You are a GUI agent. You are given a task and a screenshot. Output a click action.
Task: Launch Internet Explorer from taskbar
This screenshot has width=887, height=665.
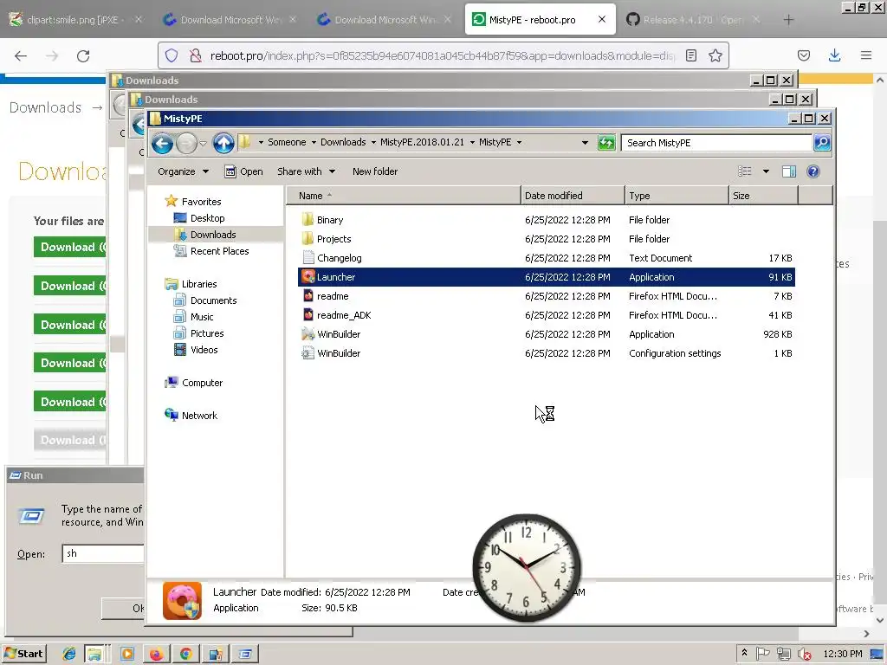(x=69, y=655)
